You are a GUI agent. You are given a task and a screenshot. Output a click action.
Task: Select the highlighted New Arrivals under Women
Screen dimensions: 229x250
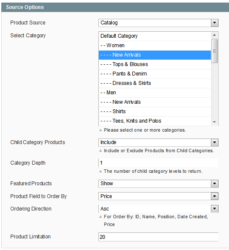pyautogui.click(x=155, y=55)
